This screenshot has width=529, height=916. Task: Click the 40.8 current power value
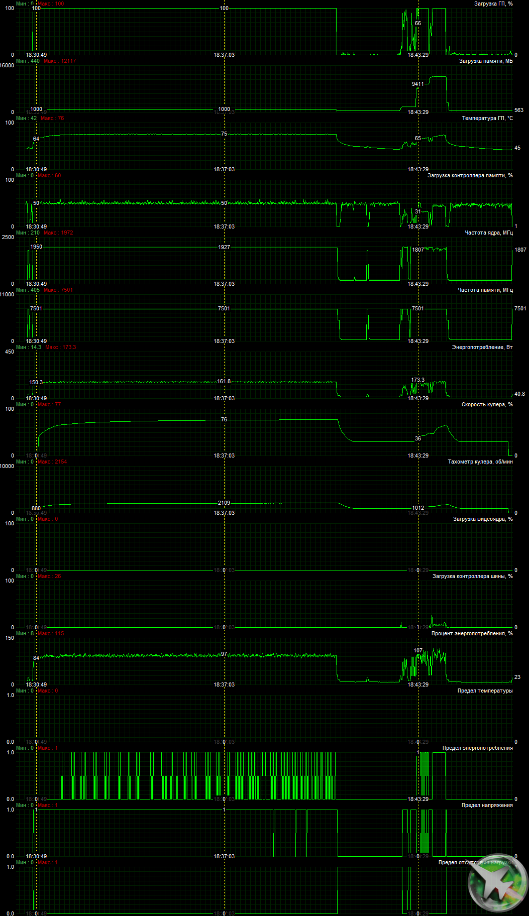tap(519, 394)
